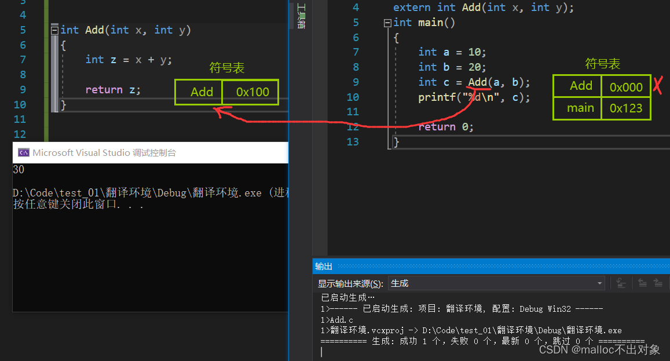Click the red X mark beside the Add symbol table
Image resolution: width=670 pixels, height=361 pixels.
click(658, 85)
